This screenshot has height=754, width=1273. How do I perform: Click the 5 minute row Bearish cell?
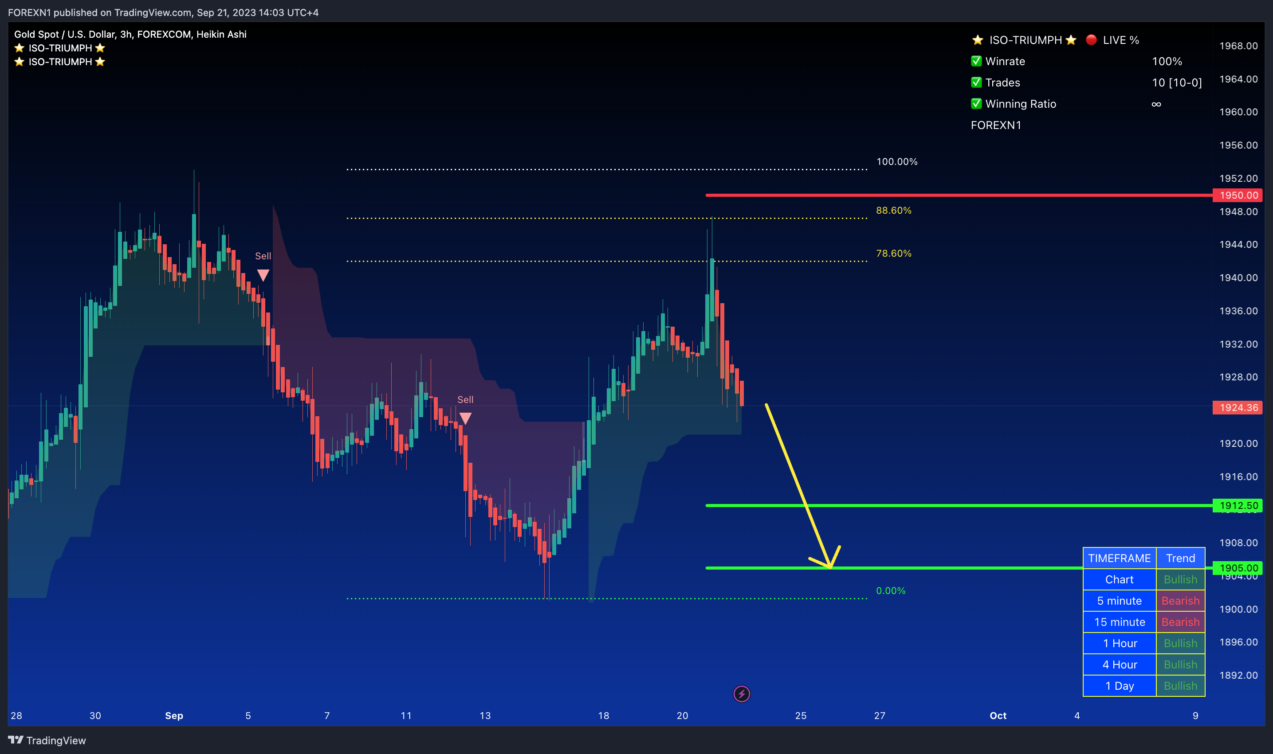(x=1180, y=601)
